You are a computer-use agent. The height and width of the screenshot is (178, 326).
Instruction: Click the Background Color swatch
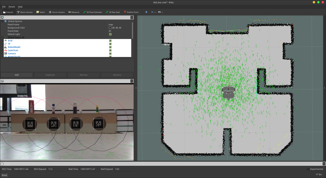pyautogui.click(x=110, y=28)
